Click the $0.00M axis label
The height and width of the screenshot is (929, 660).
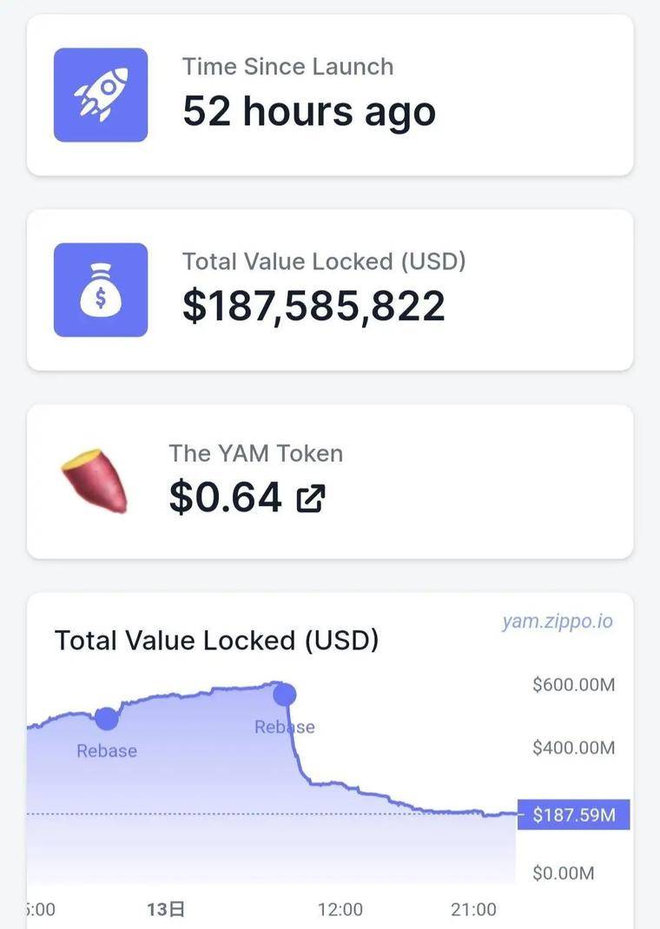[x=563, y=873]
